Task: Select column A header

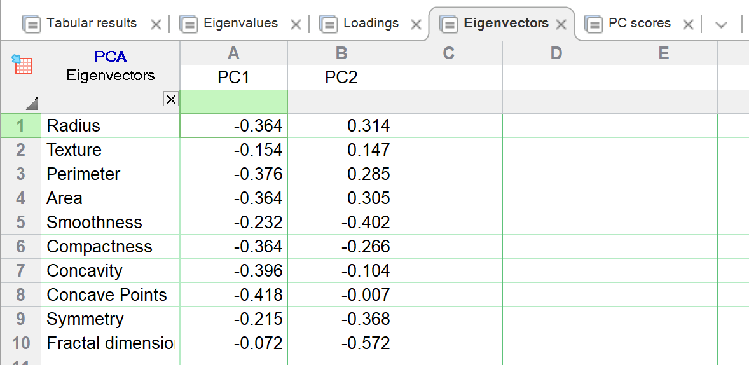Action: [233, 54]
